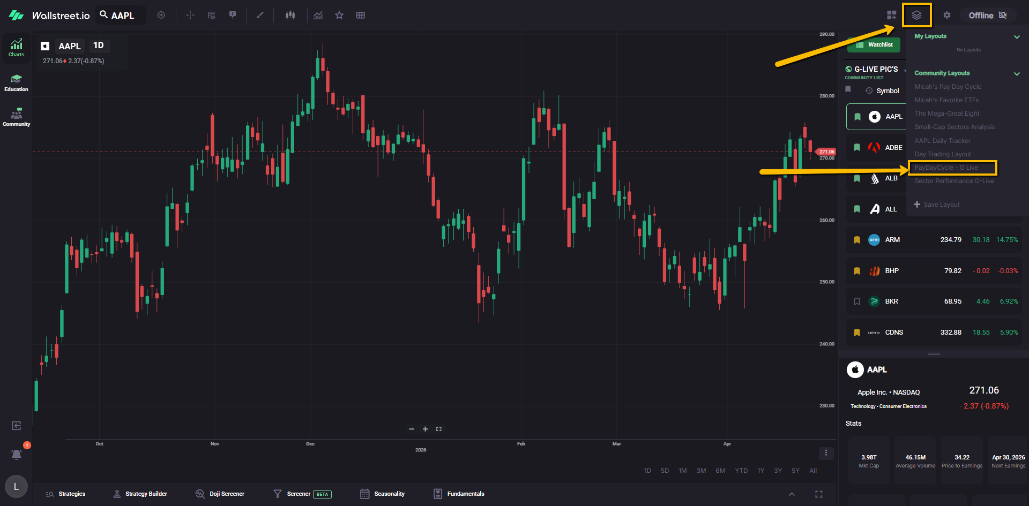Toggle the bookmark for BKR row
This screenshot has height=506, width=1029.
coord(857,301)
